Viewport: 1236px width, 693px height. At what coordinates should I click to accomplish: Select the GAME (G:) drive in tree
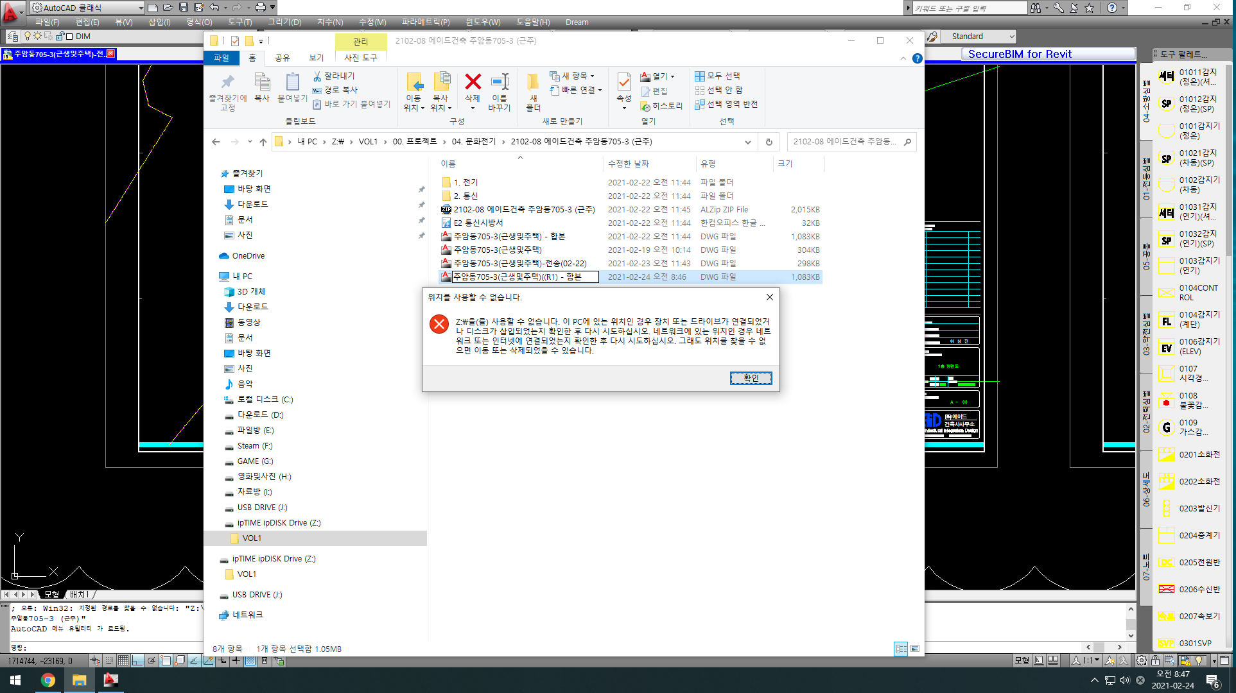255,461
